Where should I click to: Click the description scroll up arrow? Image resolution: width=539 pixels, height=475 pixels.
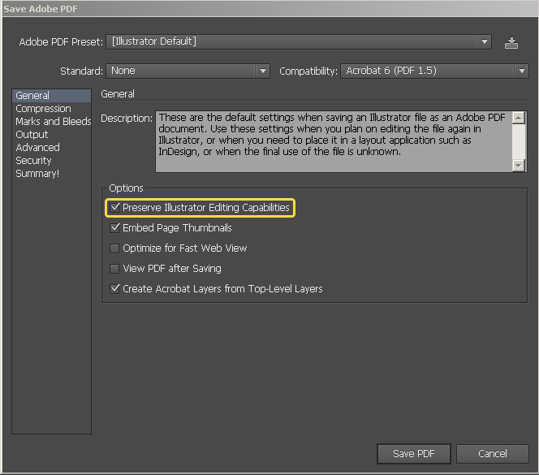(x=519, y=118)
